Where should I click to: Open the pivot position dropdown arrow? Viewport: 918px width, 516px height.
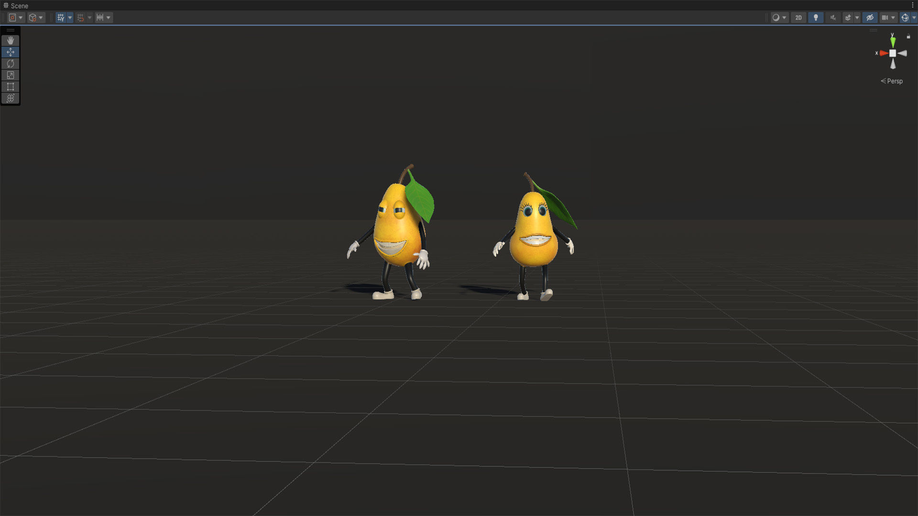point(21,18)
